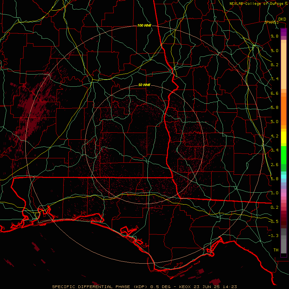Viewport: 289px width, 289px height.
Task: Click the "KEOX" radar site identifier in the caption
Action: (185, 287)
